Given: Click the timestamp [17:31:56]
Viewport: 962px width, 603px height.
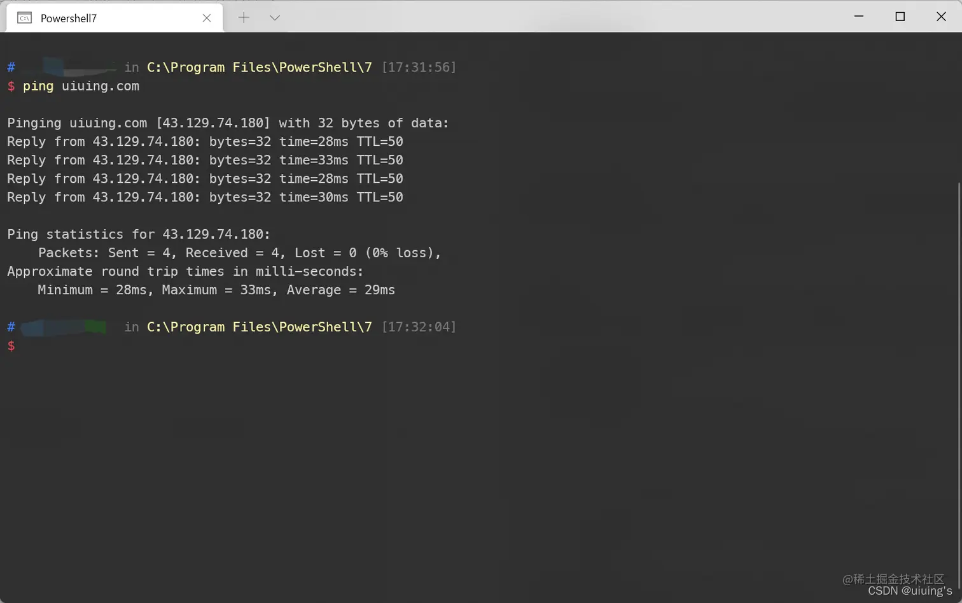Looking at the screenshot, I should point(419,67).
